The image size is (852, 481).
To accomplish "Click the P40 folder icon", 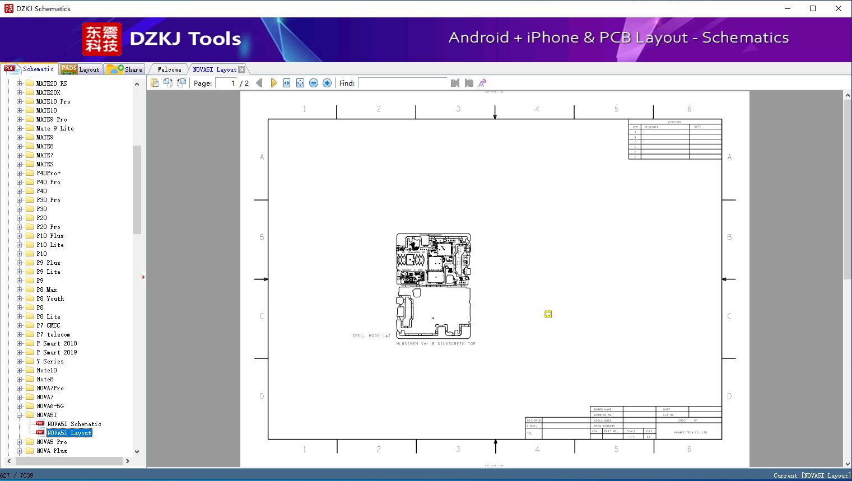I will tap(30, 191).
